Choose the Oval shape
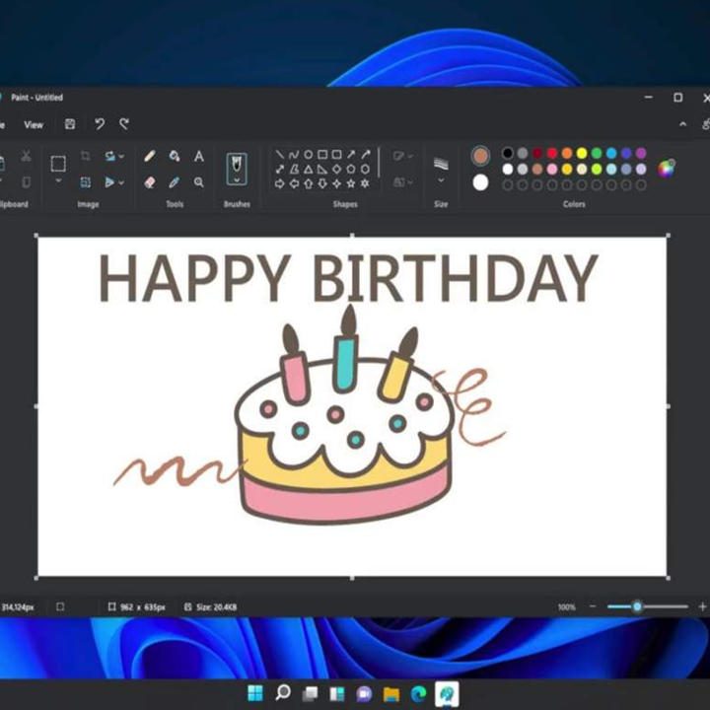 [x=309, y=155]
